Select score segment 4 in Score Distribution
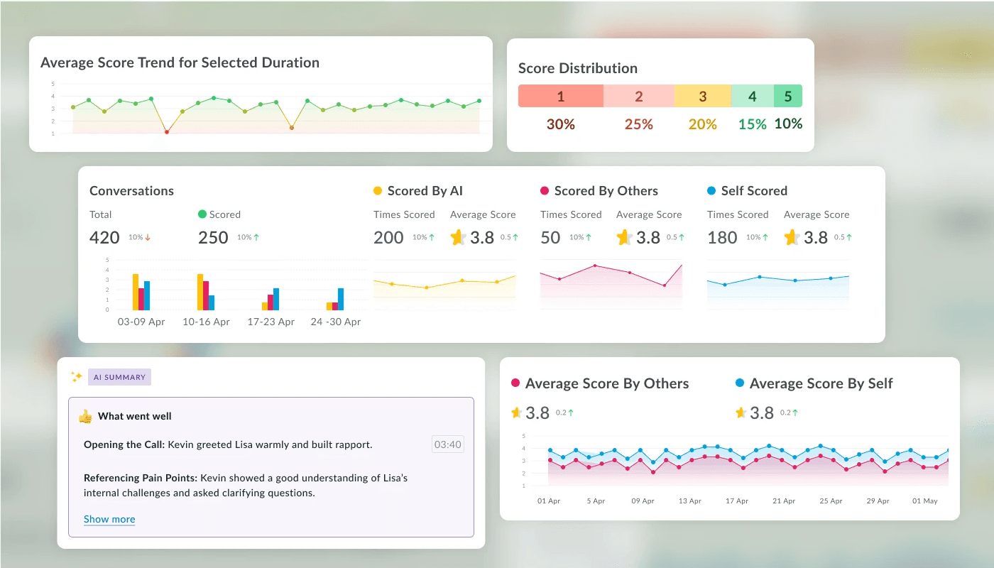Image resolution: width=994 pixels, height=568 pixels. point(753,97)
